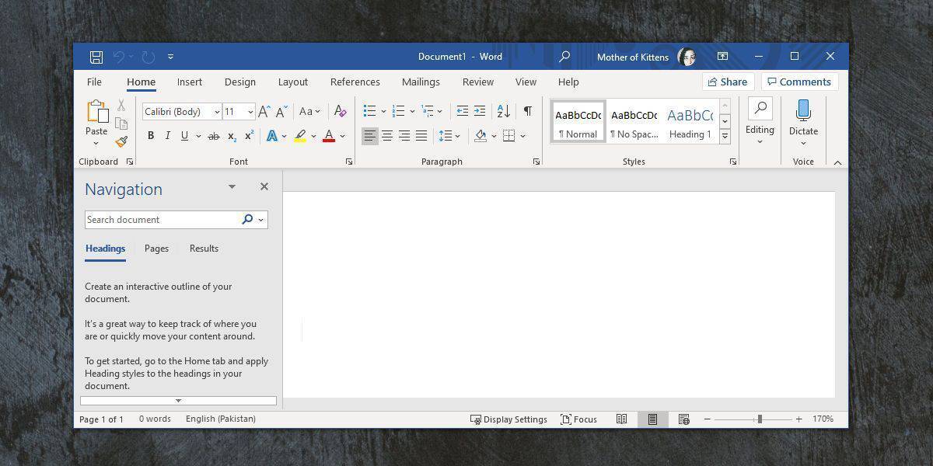Toggle italic formatting

[167, 136]
